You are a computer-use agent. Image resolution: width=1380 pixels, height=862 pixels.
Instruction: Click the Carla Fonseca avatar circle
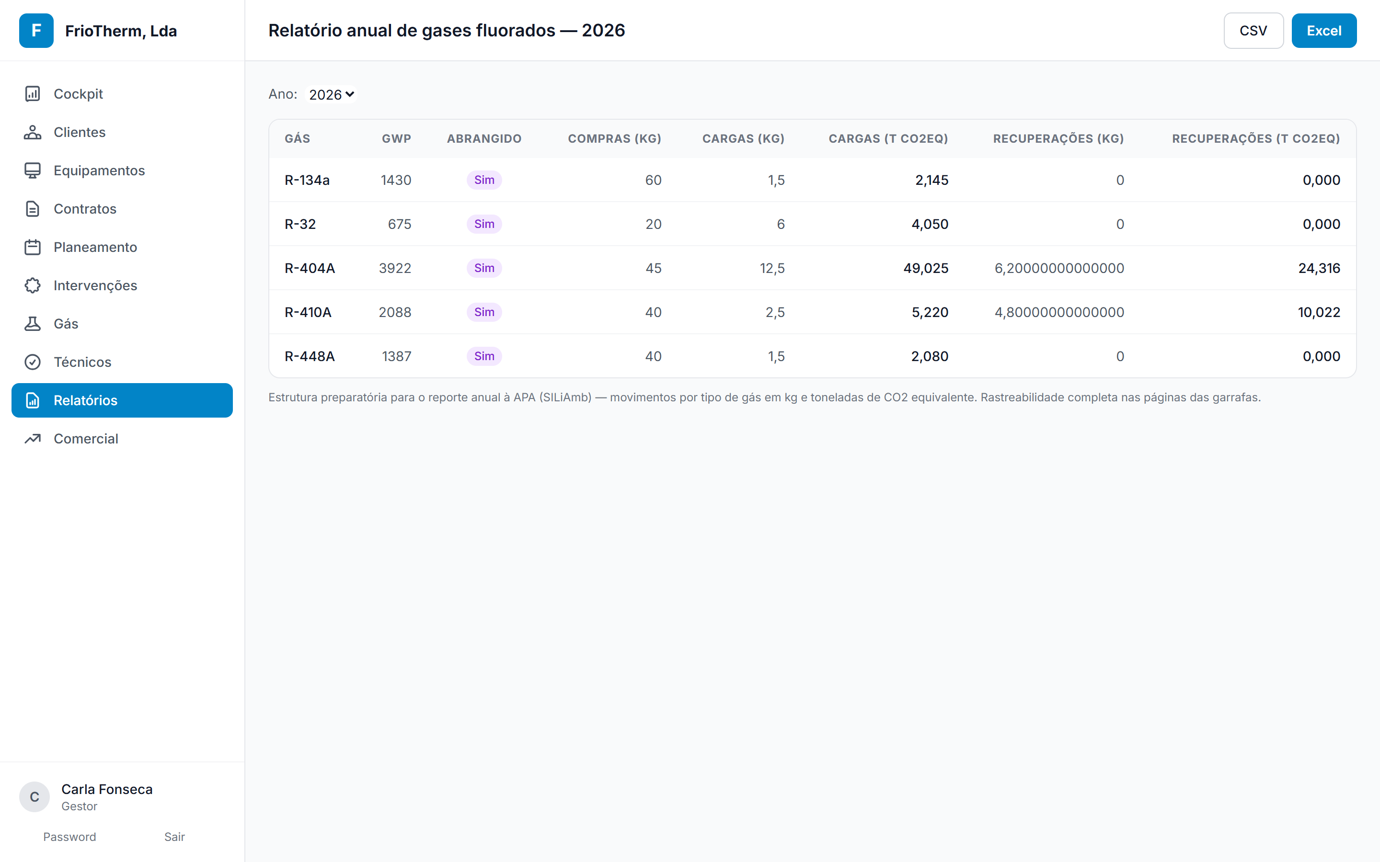click(x=34, y=796)
